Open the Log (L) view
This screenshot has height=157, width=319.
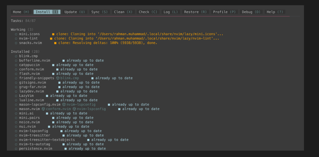171,12
